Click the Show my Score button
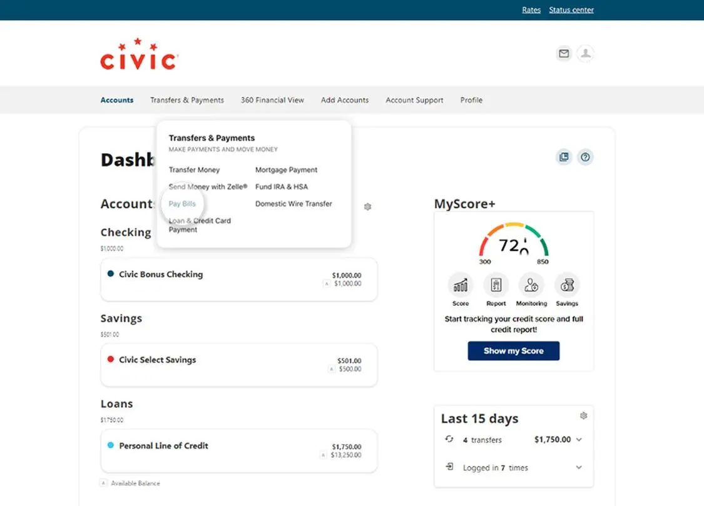The height and width of the screenshot is (506, 704). [513, 351]
